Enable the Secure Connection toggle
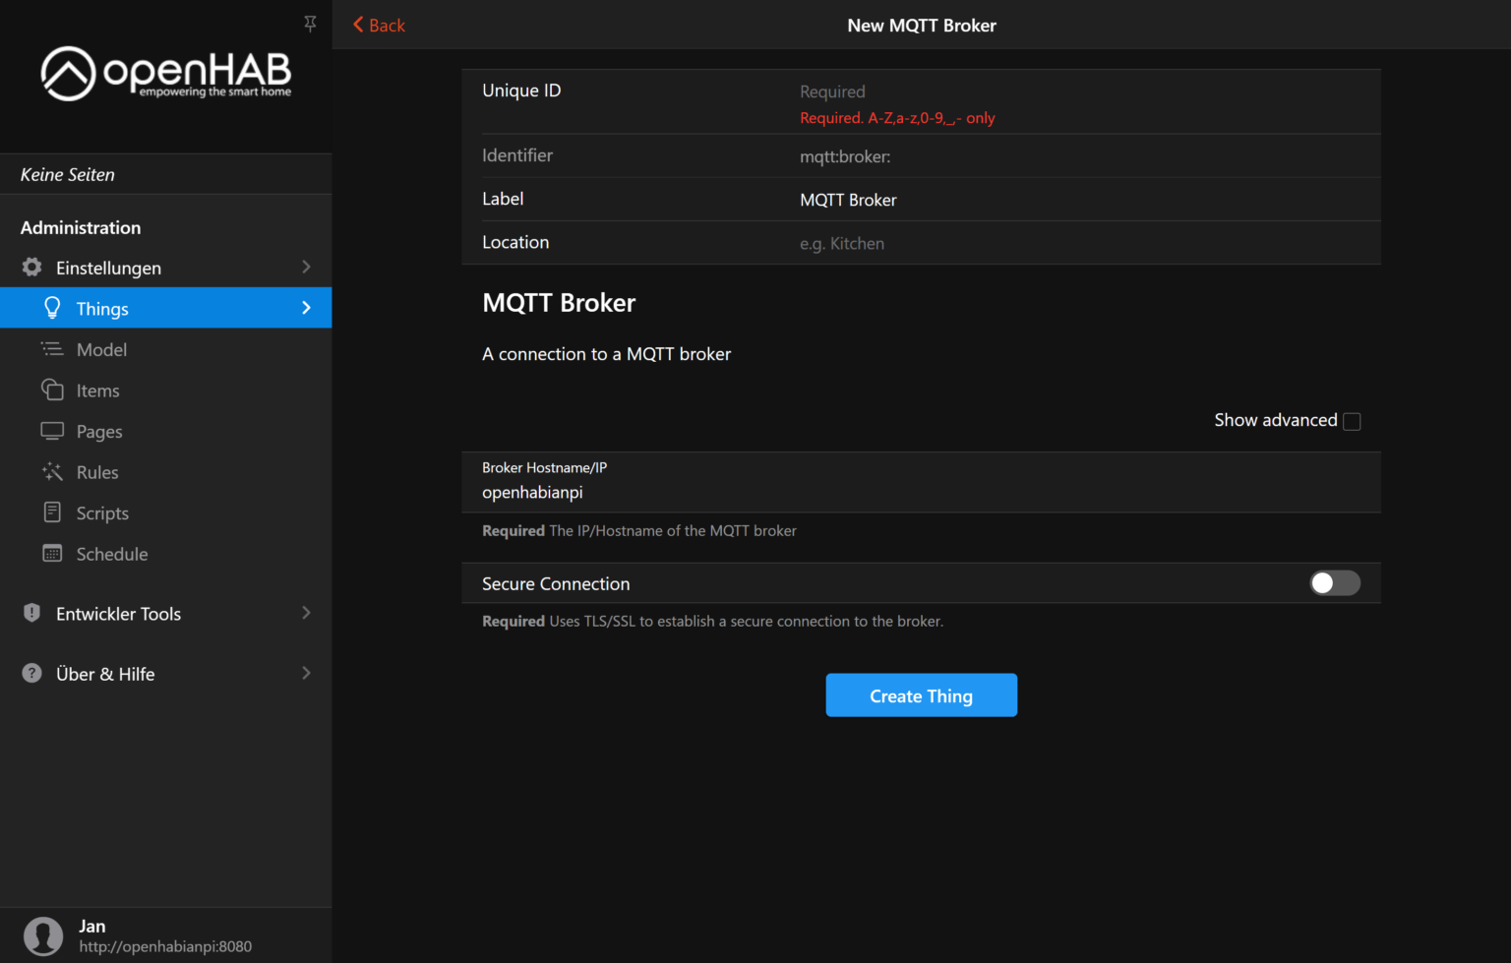1511x963 pixels. pos(1334,582)
